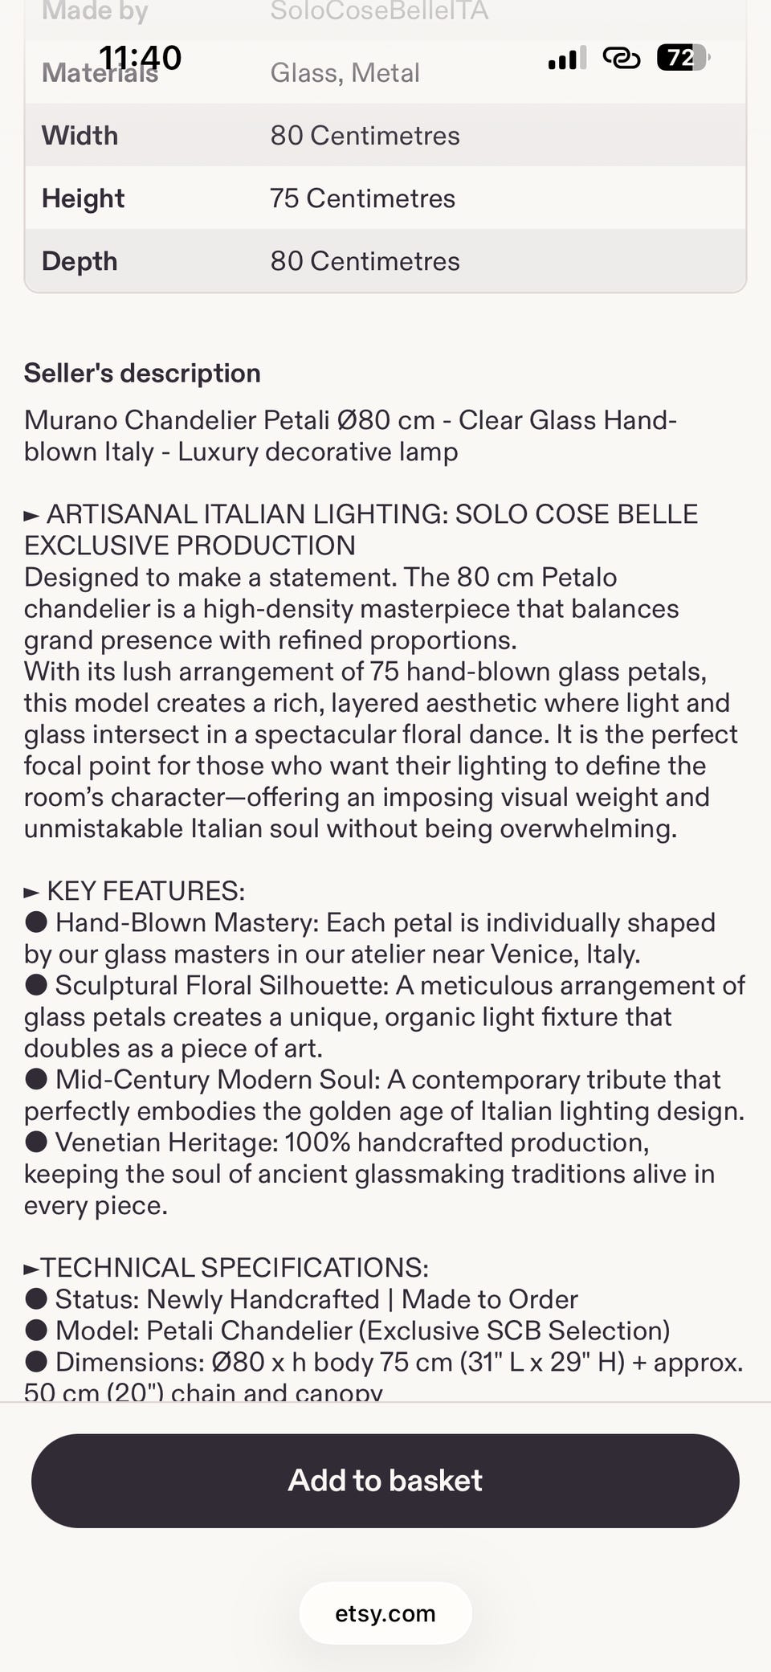Image resolution: width=771 pixels, height=1672 pixels.
Task: Select the Height 75 Centimetres row
Action: [x=385, y=198]
